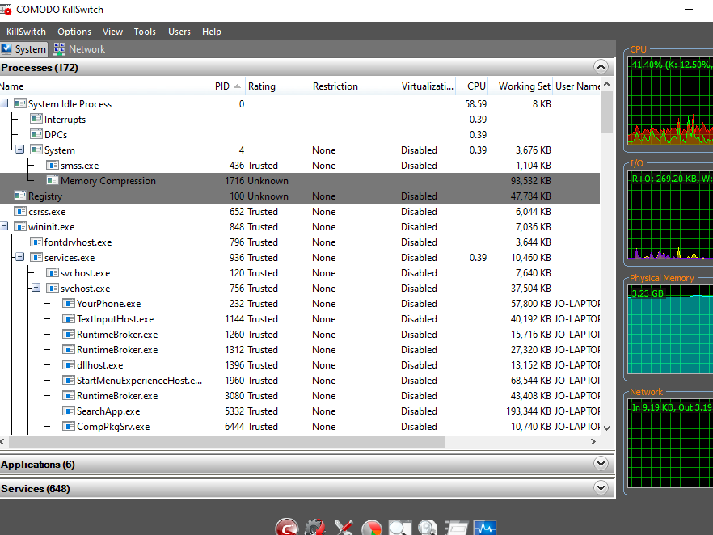Click the dllhost.exe process icon
713x535 pixels.
[x=69, y=365]
